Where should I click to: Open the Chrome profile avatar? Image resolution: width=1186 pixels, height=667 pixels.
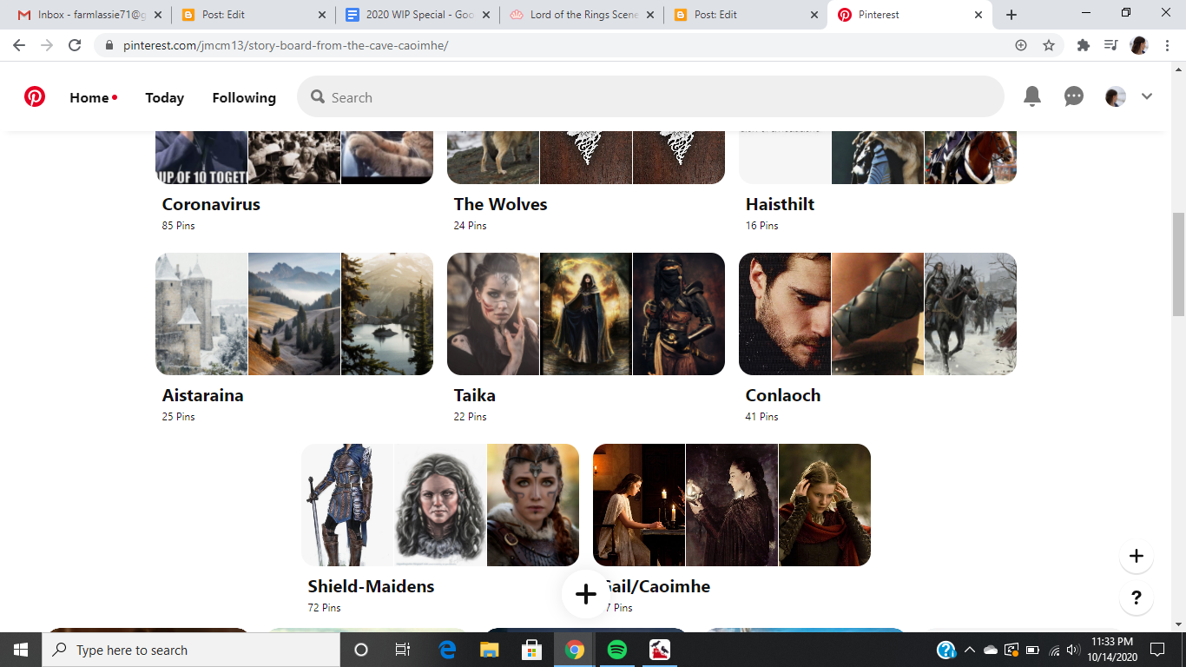pos(1139,45)
